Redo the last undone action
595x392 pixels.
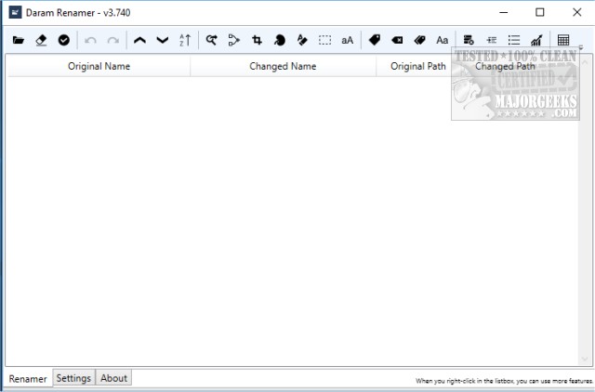[x=113, y=40]
